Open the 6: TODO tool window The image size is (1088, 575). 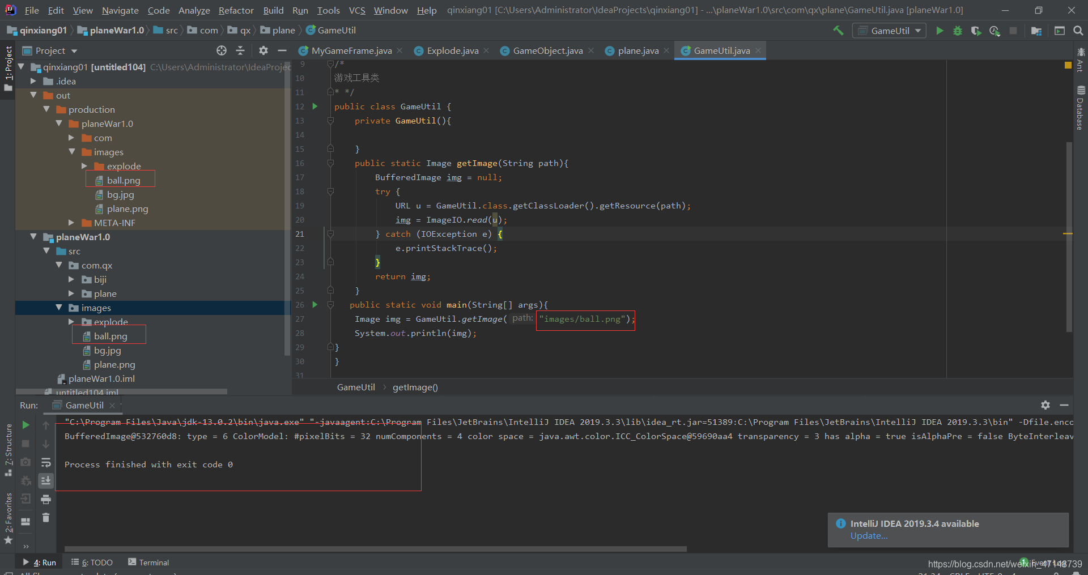point(92,563)
